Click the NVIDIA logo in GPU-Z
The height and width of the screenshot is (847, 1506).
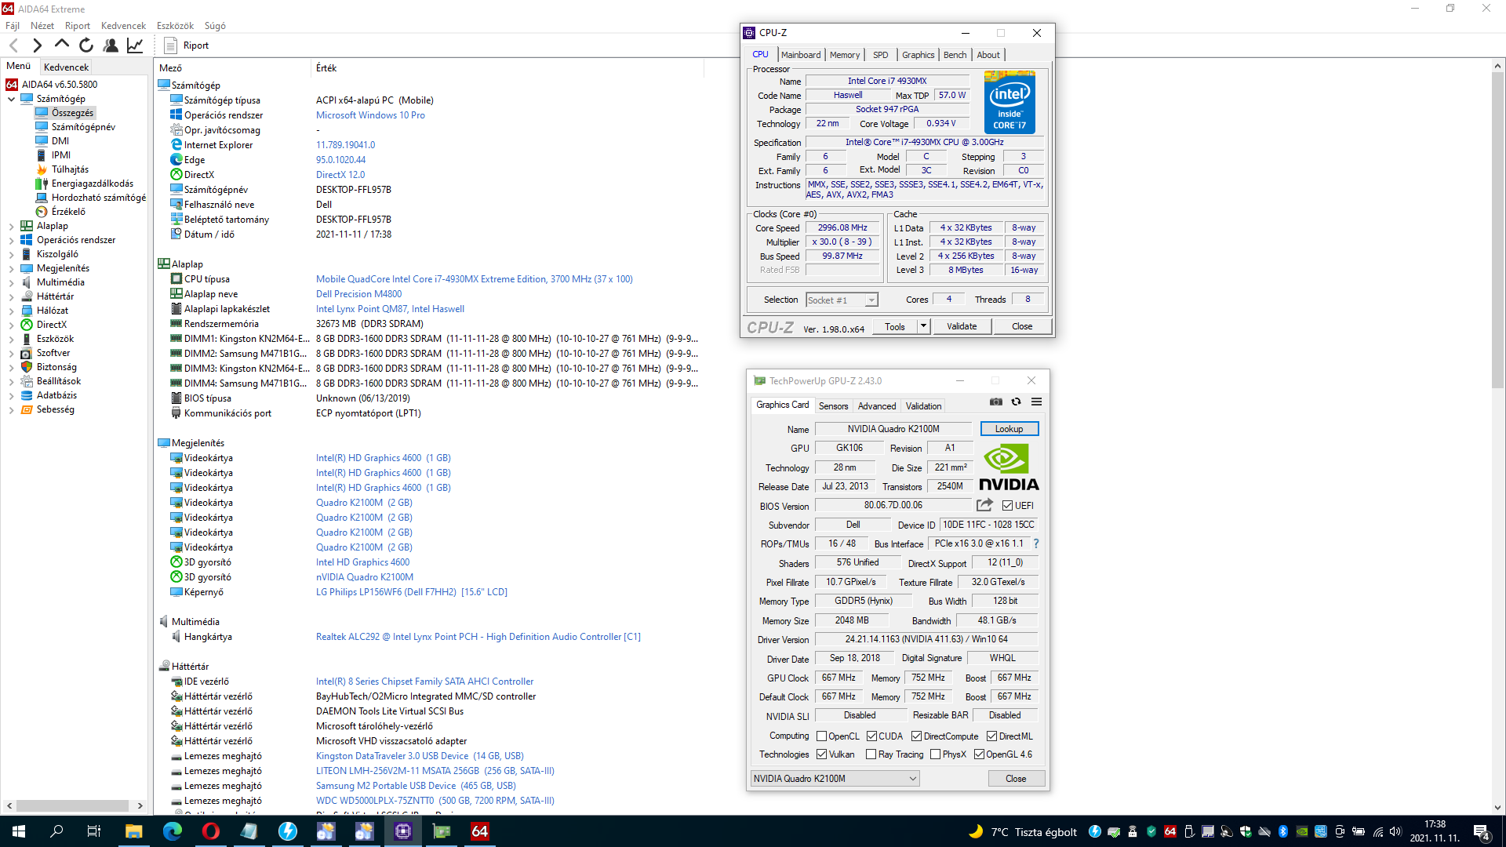pyautogui.click(x=1009, y=468)
